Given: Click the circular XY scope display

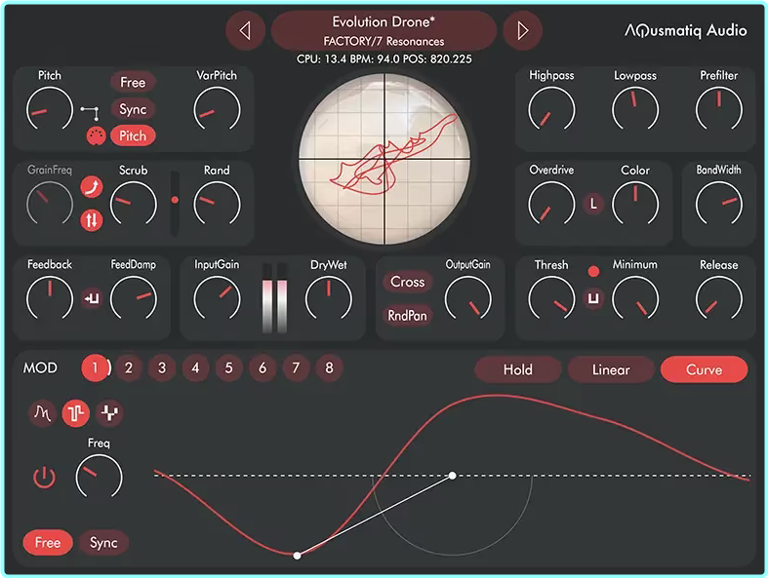Looking at the screenshot, I should pyautogui.click(x=384, y=159).
